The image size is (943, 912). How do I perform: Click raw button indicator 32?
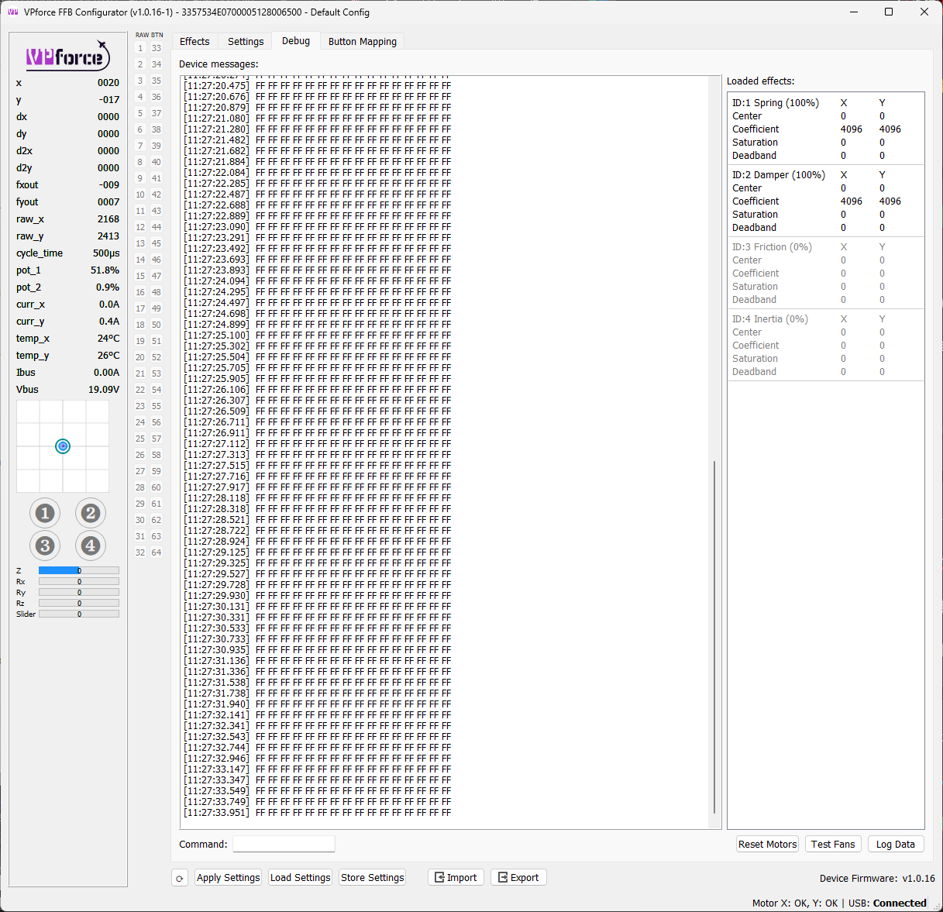[x=140, y=552]
